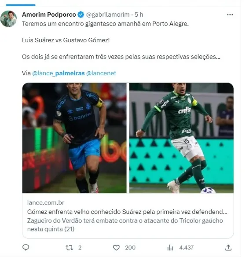Click the share upload icon
The image size is (246, 257).
(x=228, y=247)
